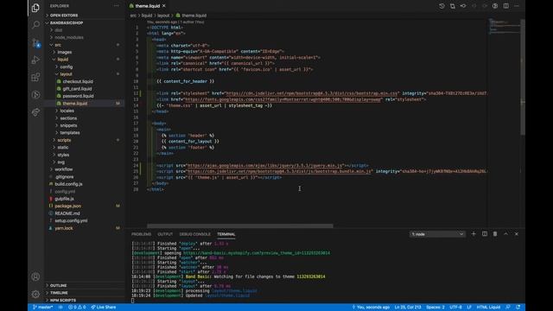The image size is (553, 311).
Task: Open the Search view in the activity bar
Action: [35, 25]
